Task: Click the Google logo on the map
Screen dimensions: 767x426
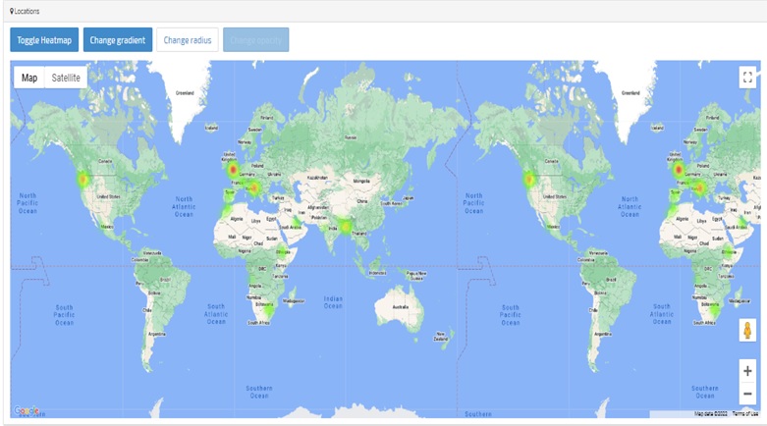Action: 27,411
